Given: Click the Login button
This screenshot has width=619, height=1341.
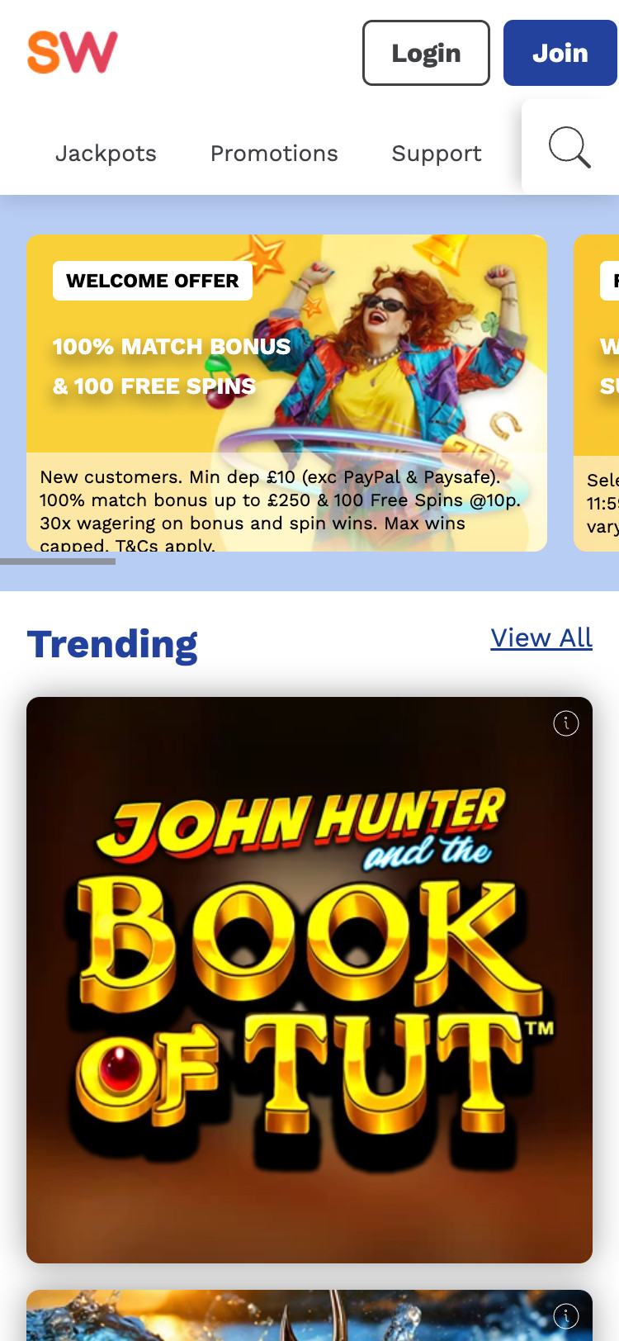Looking at the screenshot, I should pos(426,53).
